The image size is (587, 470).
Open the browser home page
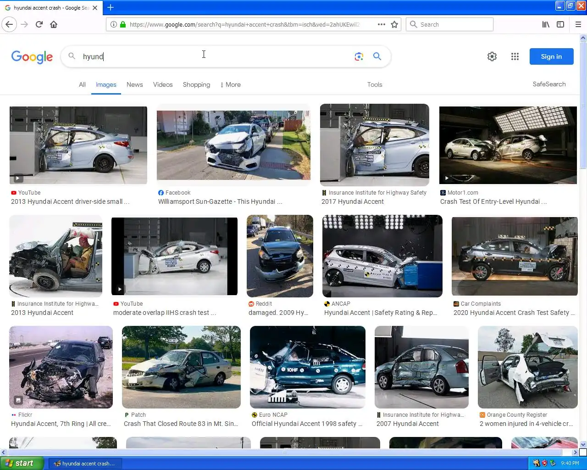54,24
